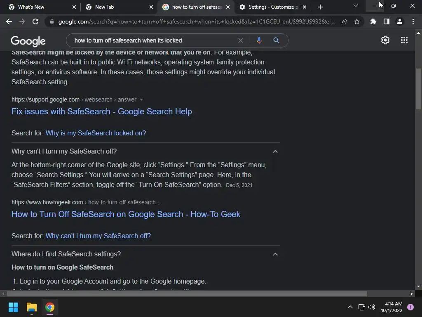Close the What's New tab

pyautogui.click(x=74, y=7)
